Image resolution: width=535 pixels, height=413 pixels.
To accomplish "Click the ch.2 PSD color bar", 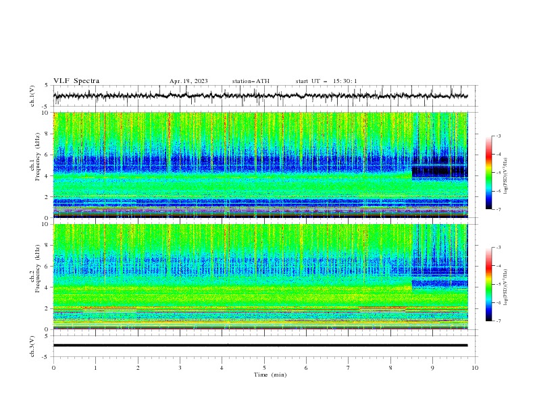I will tap(488, 284).
